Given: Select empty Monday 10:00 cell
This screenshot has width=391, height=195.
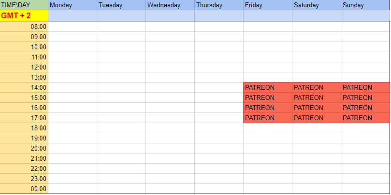Looking at the screenshot, I should click(72, 47).
